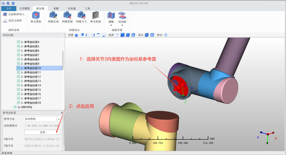The width and height of the screenshot is (286, 155).
Task: Select bottom view cube icon in view toolbar
Action: [104, 35]
